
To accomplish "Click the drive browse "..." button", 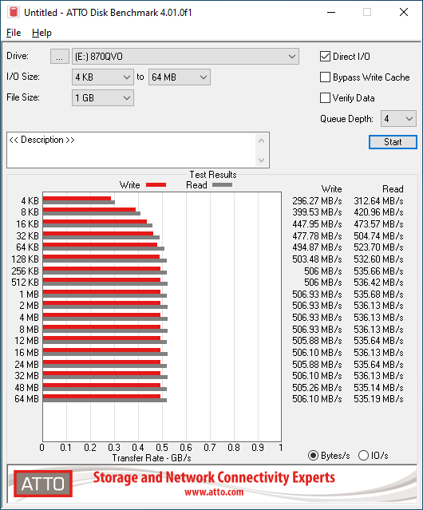I will [x=60, y=57].
